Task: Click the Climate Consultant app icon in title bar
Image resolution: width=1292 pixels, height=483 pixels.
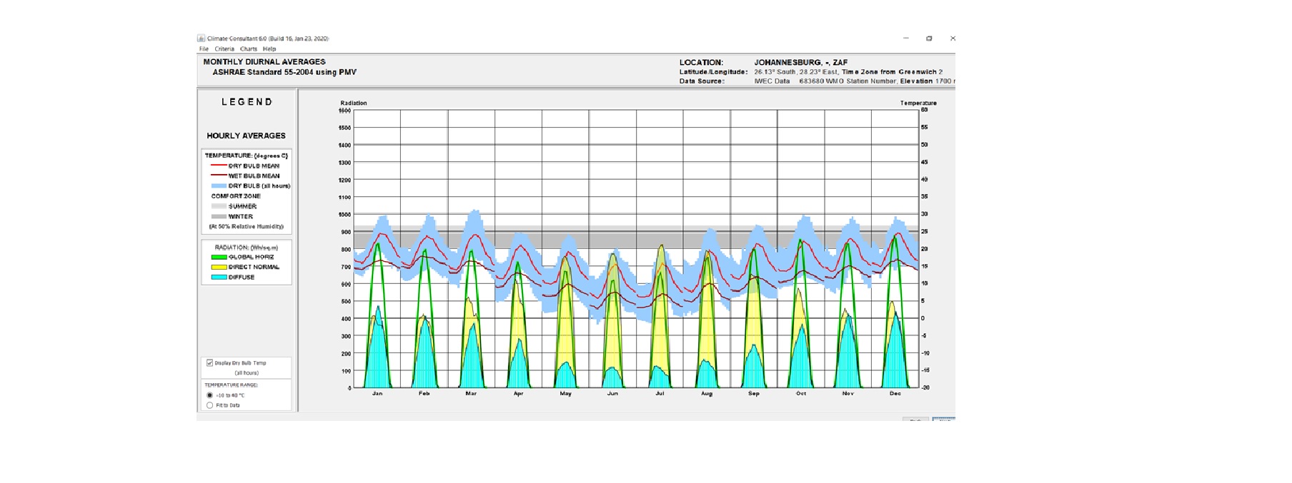Action: [202, 39]
